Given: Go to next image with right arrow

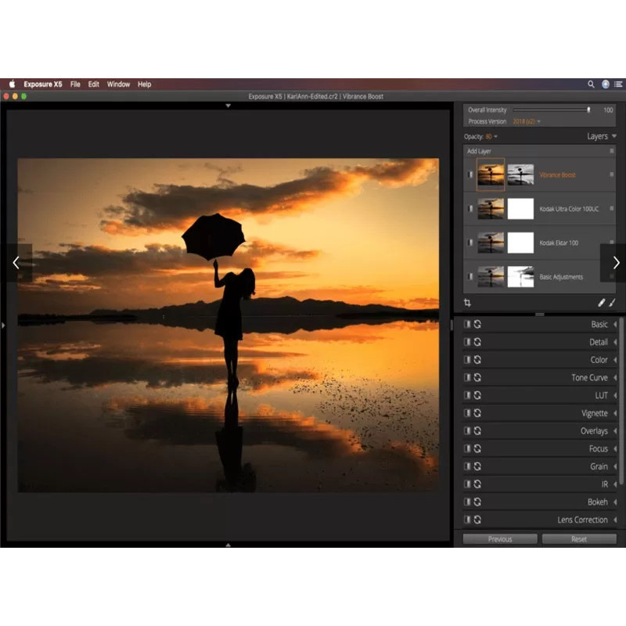Looking at the screenshot, I should (615, 263).
